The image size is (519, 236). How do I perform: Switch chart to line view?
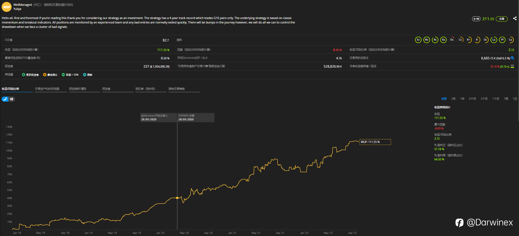[5, 99]
